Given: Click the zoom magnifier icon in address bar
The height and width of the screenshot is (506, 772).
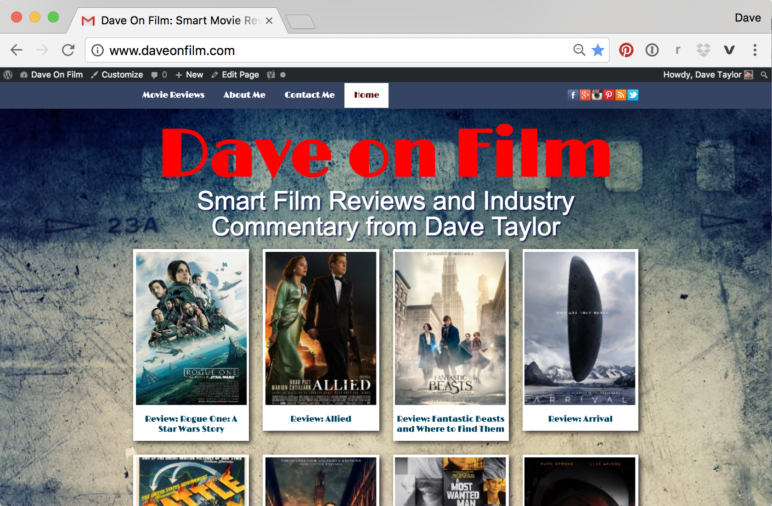Looking at the screenshot, I should point(579,50).
